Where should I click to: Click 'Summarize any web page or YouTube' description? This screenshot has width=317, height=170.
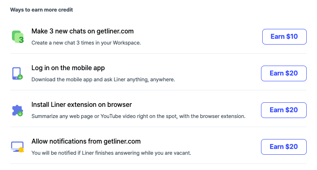coord(138,116)
